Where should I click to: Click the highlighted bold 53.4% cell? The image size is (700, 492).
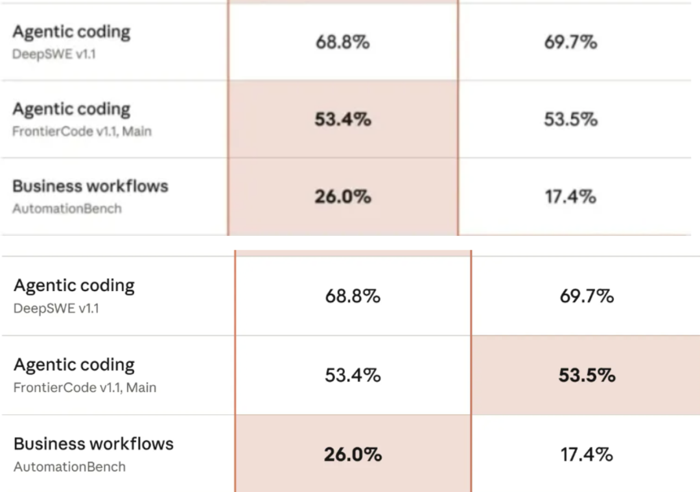pyautogui.click(x=342, y=119)
